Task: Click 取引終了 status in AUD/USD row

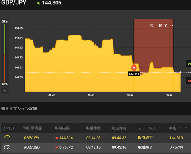Action: [x=145, y=148]
